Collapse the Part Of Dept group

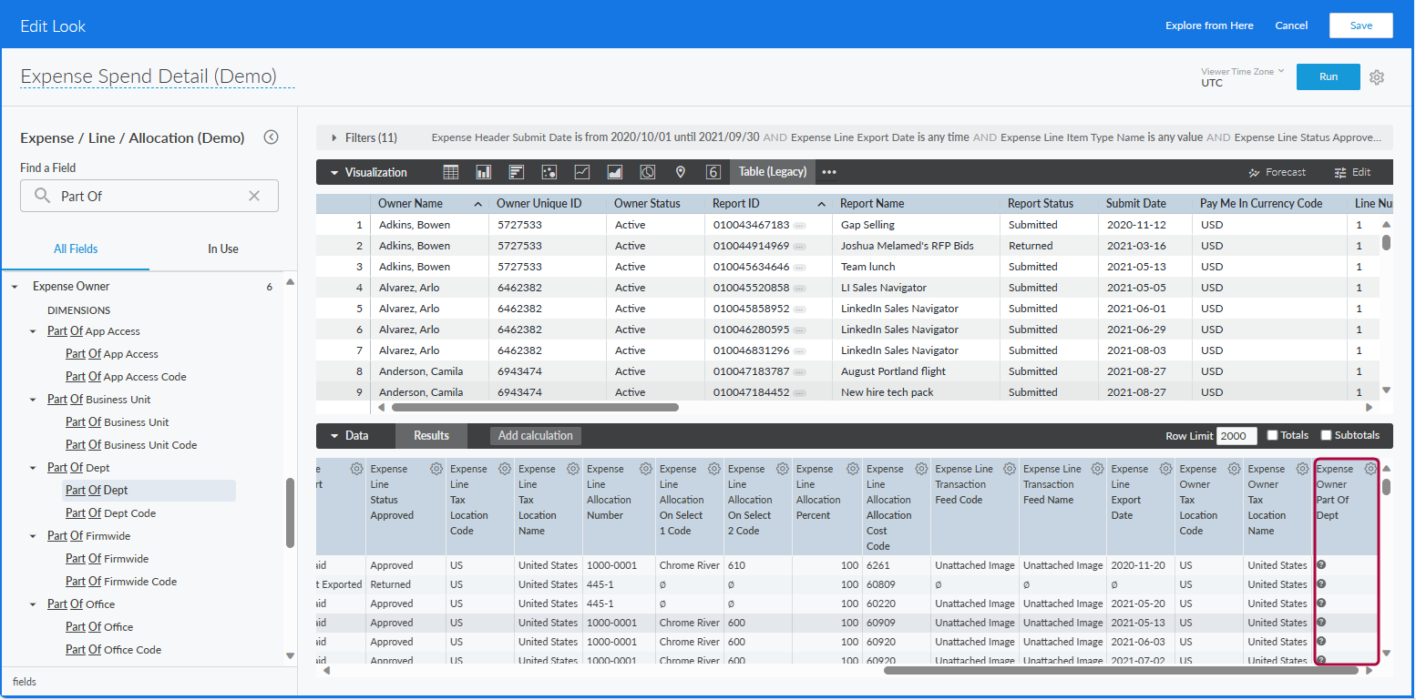point(34,468)
